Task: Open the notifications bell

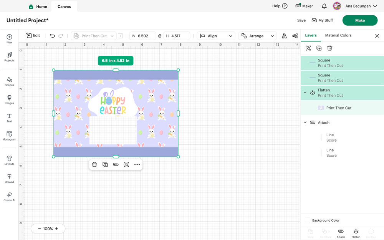Action: (x=324, y=6)
